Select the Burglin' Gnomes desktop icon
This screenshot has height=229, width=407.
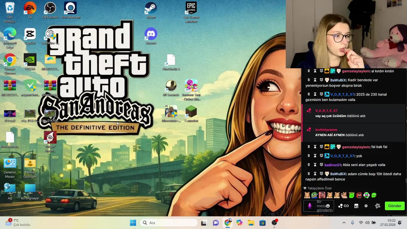[x=50, y=142]
